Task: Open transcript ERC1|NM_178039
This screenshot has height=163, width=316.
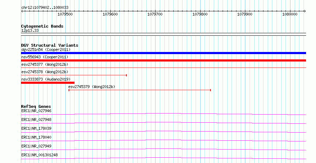Action: tap(36, 128)
